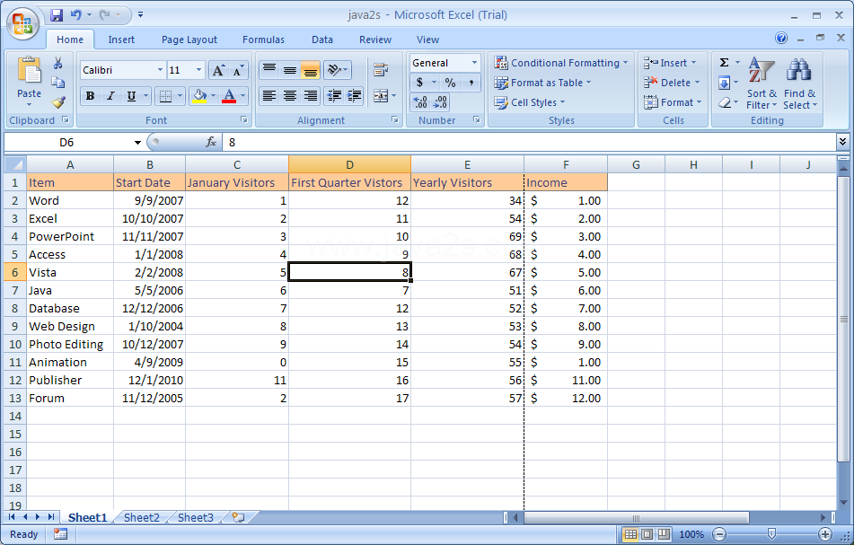Insert a new worksheet tab icon
854x545 pixels.
238,517
